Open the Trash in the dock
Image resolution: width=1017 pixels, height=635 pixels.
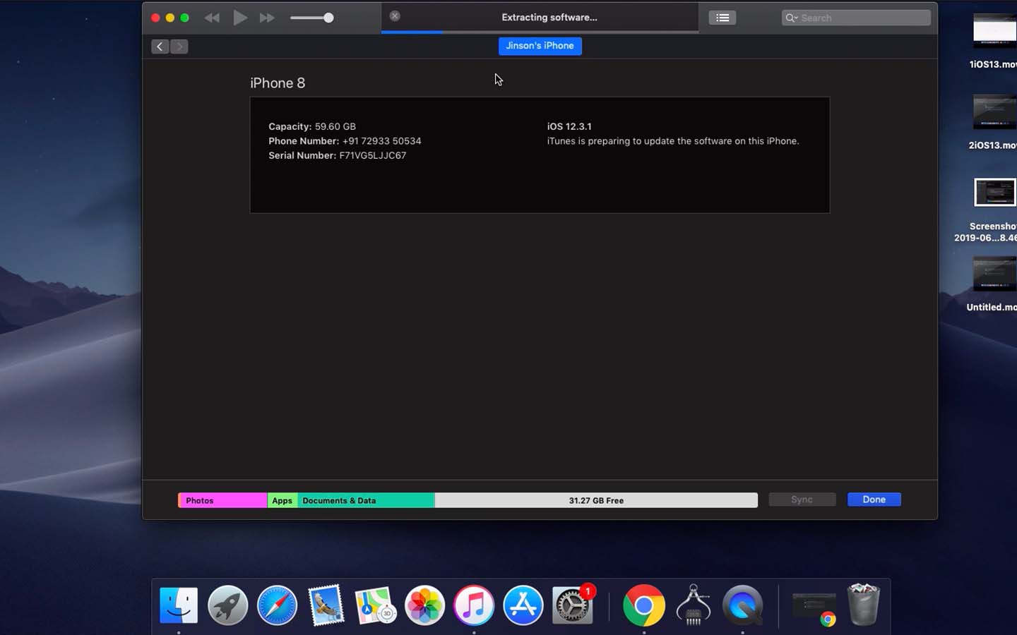click(x=863, y=605)
